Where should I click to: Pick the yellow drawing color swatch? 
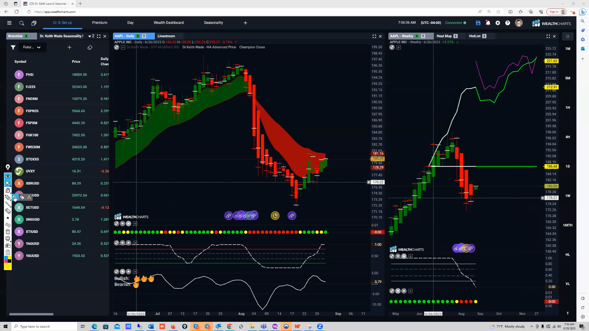(8, 267)
